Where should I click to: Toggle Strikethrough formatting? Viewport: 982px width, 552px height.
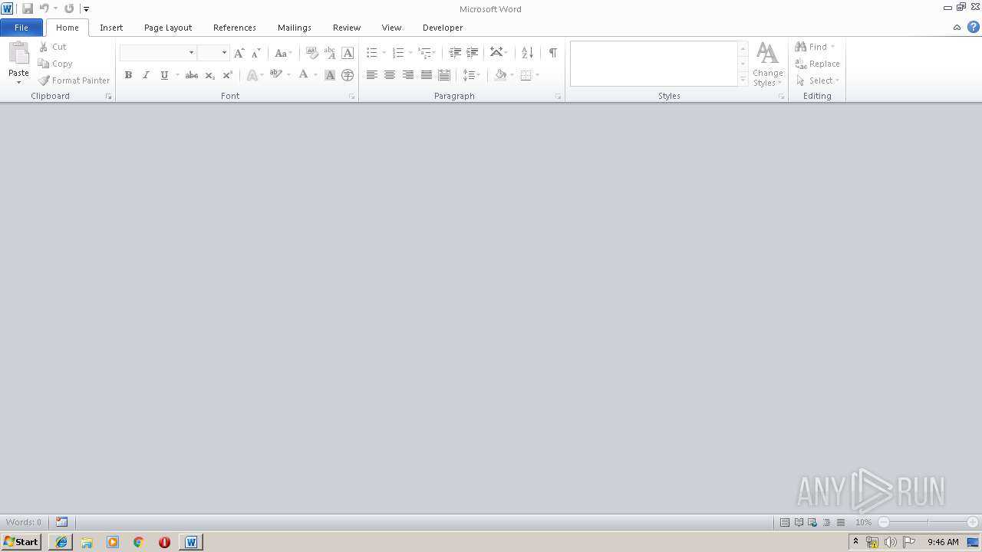pos(192,75)
